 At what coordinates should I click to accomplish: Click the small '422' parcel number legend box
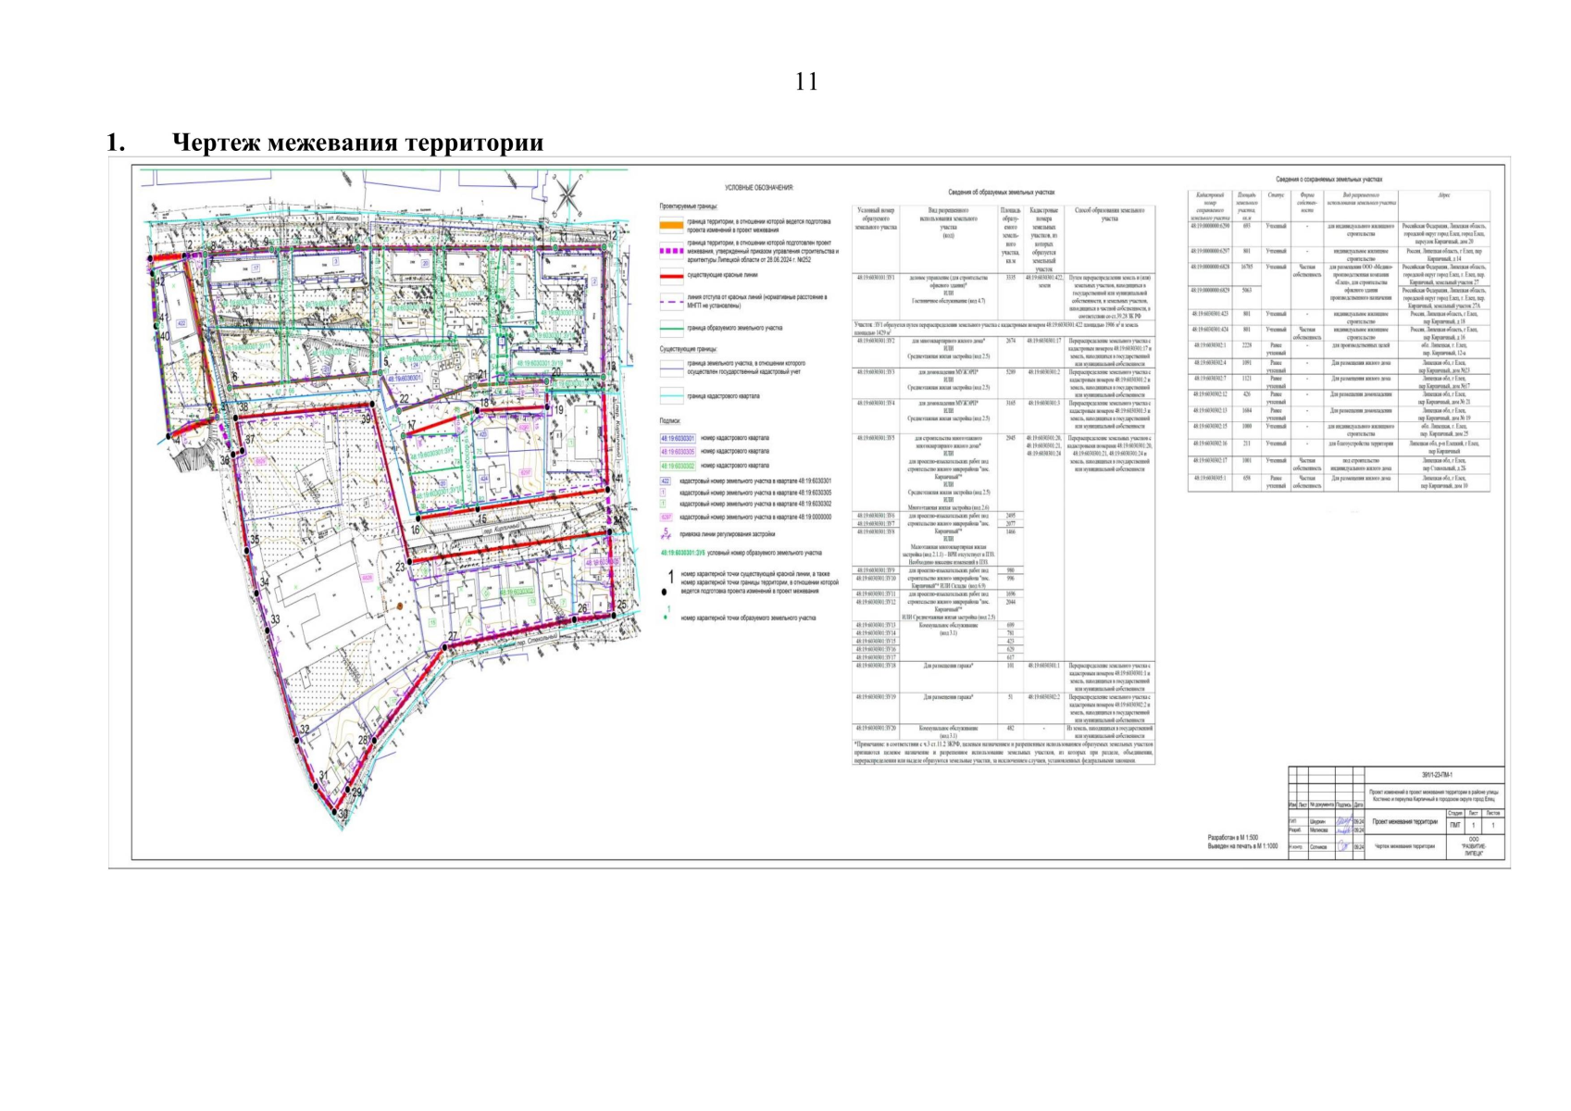[x=665, y=481]
